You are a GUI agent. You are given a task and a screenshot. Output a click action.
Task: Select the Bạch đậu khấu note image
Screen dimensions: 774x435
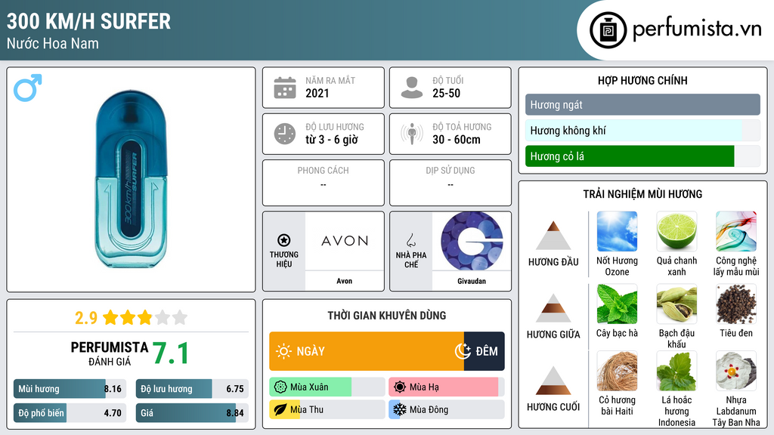tap(676, 304)
